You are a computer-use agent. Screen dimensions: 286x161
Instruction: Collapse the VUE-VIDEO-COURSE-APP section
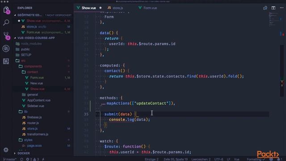[36, 38]
